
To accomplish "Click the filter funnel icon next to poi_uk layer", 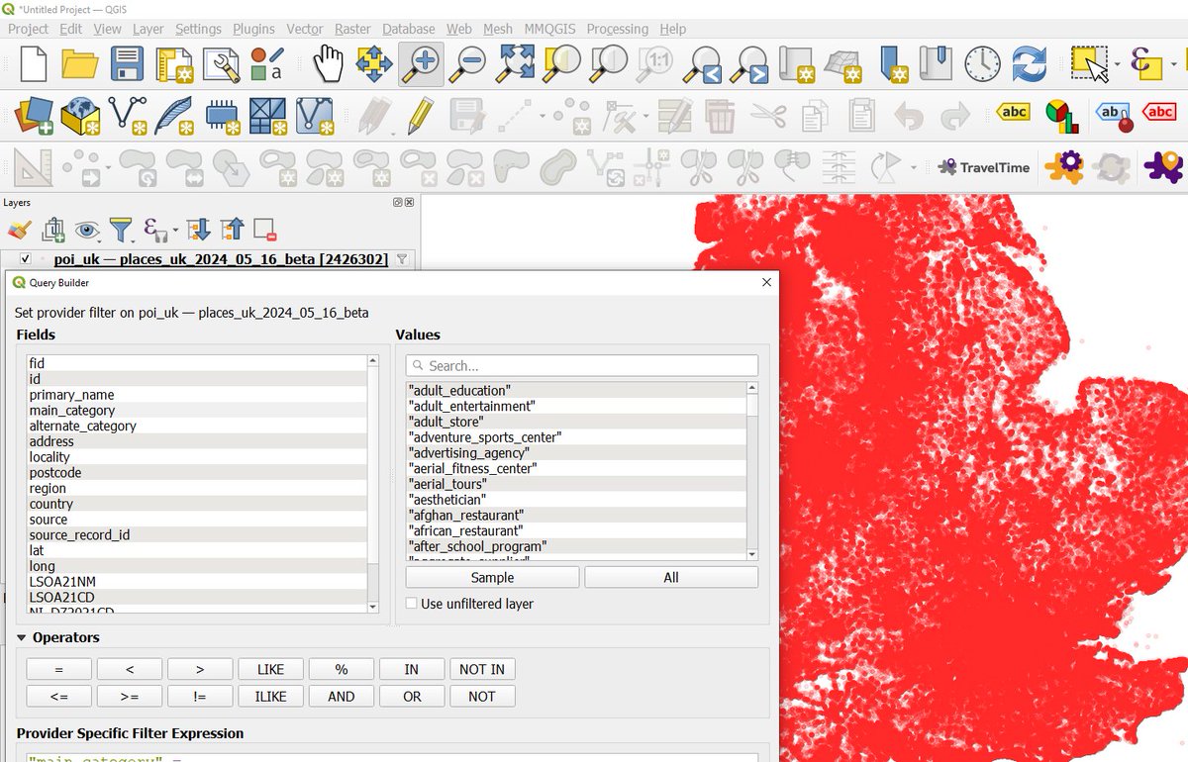I will [401, 259].
